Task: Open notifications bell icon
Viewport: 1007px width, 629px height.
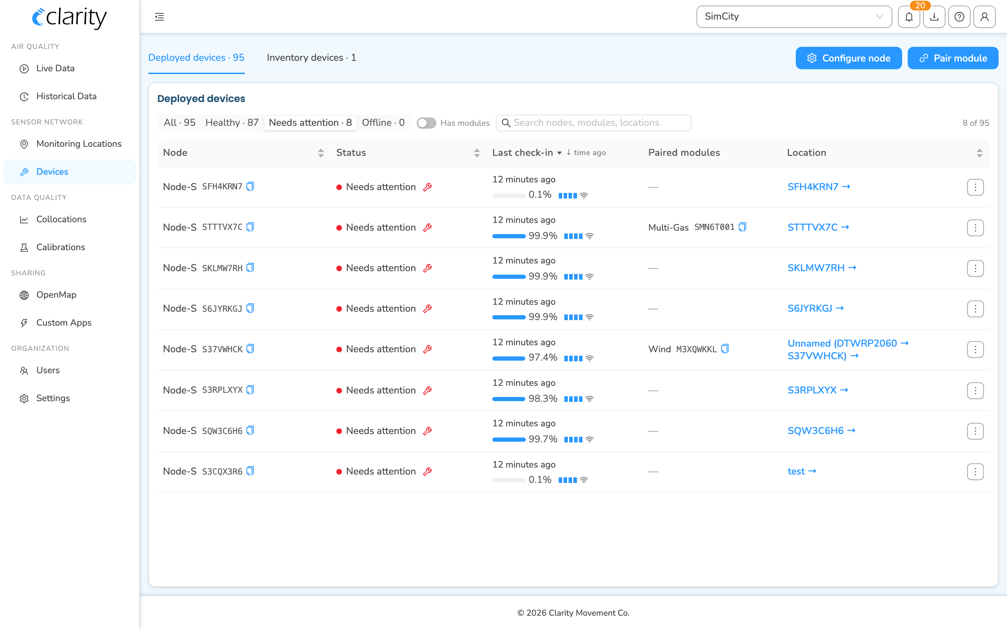Action: click(909, 17)
